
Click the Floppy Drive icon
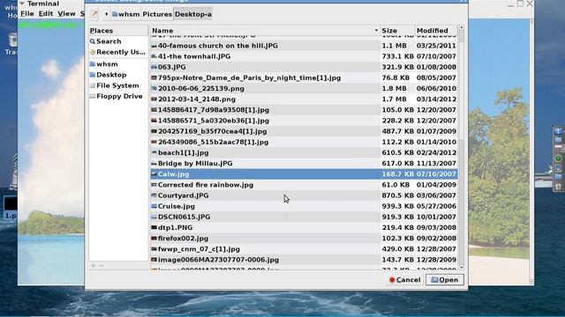pyautogui.click(x=93, y=96)
